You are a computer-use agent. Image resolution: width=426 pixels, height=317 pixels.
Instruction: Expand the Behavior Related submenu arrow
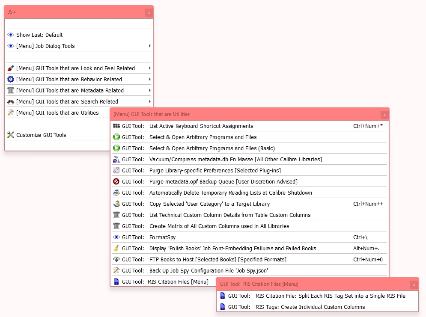150,79
